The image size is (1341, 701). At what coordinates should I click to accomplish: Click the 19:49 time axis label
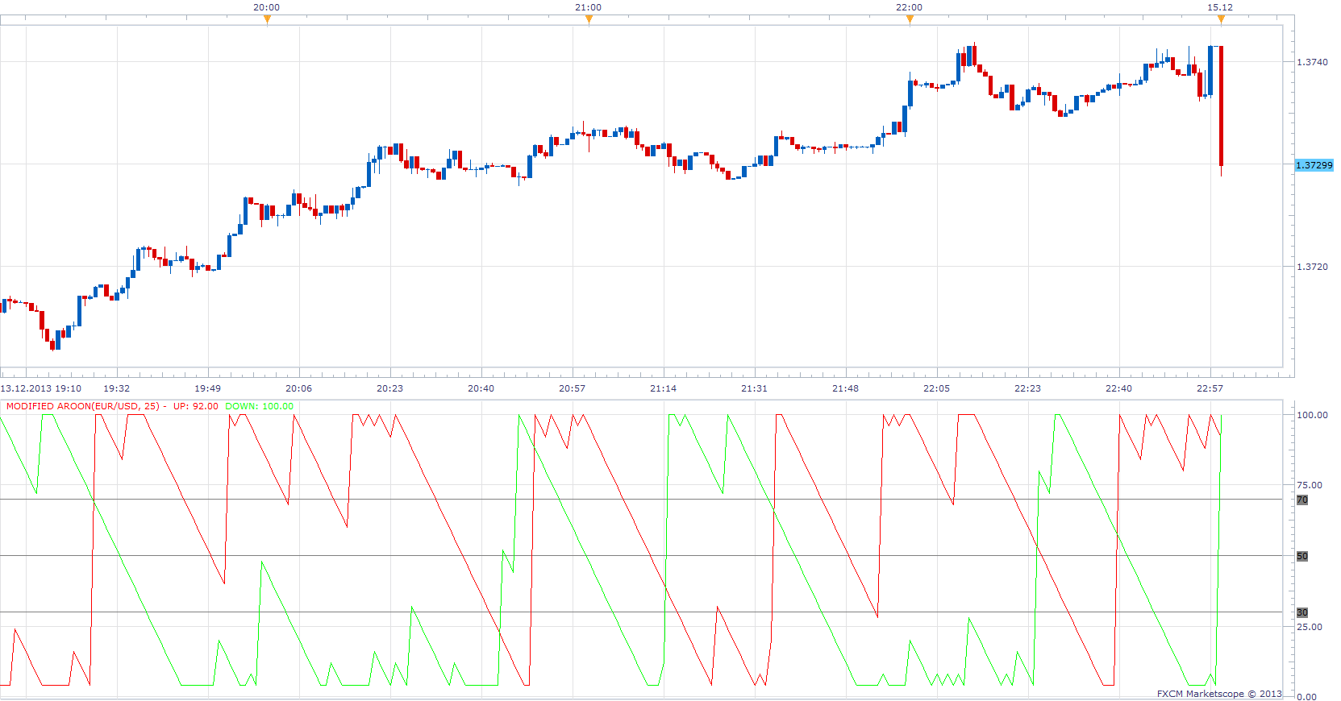pos(208,388)
